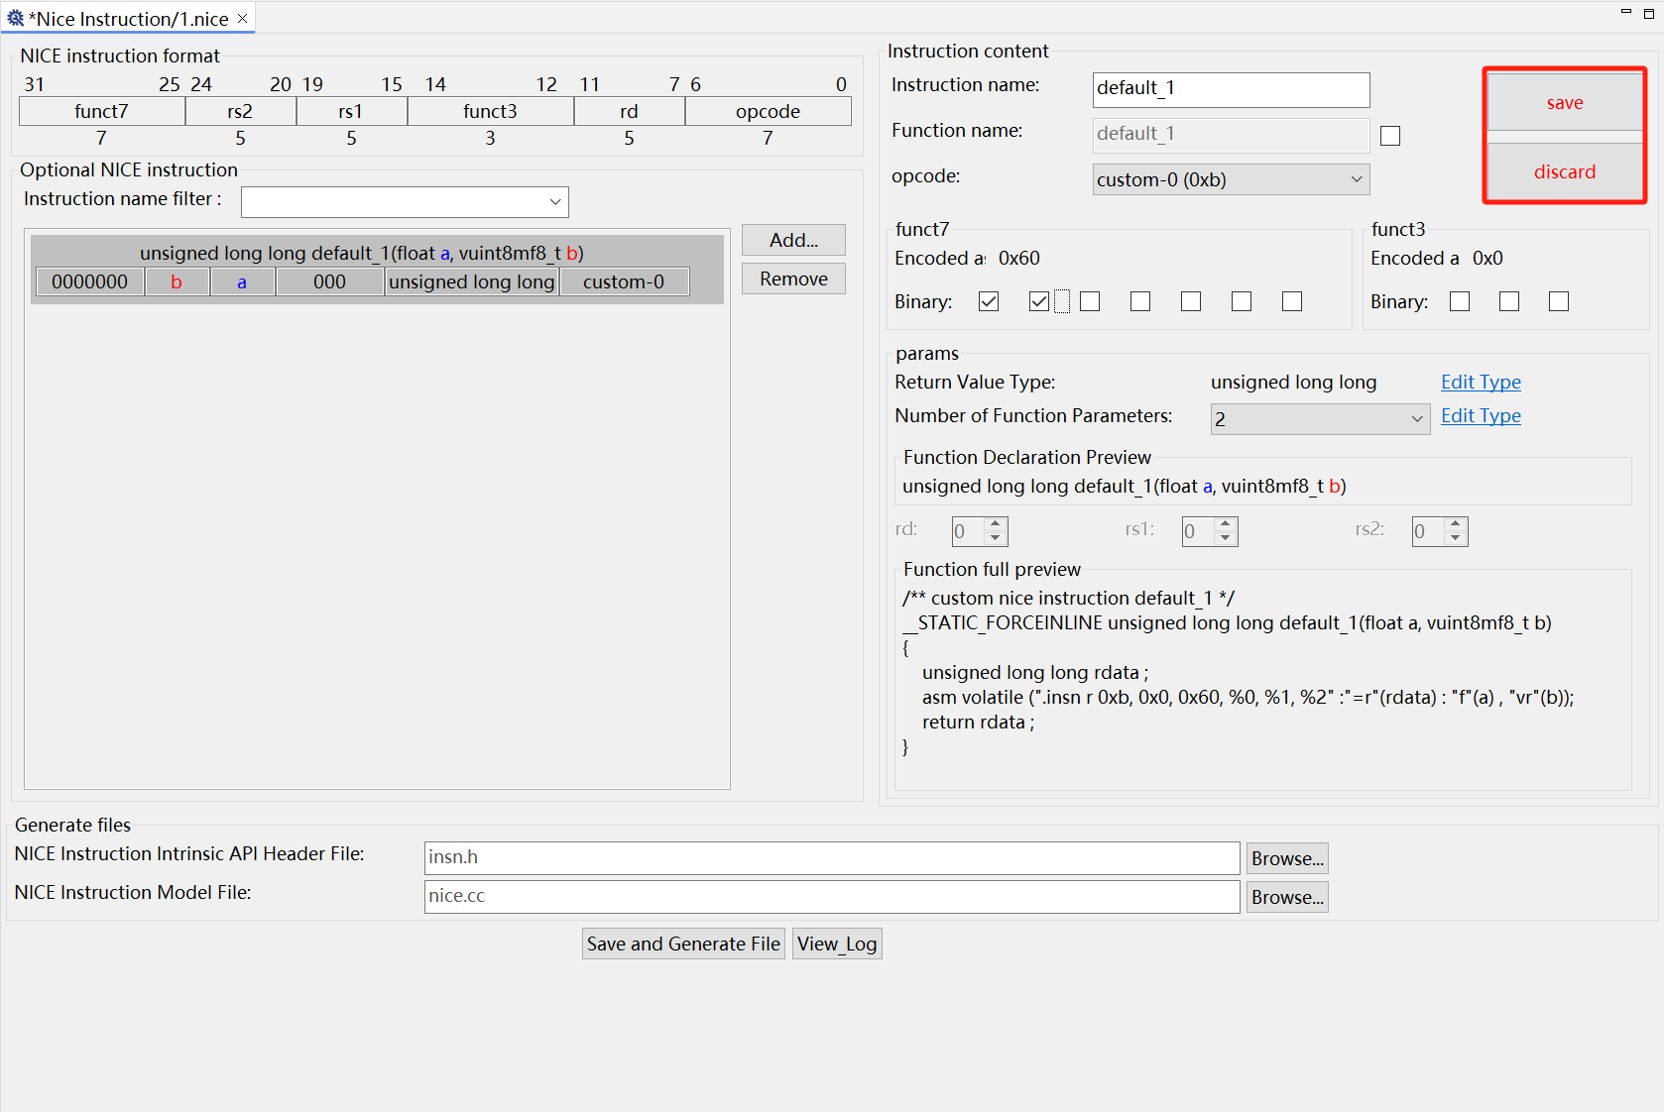Maximize the editor view using the top-right icon
Screen dimensions: 1664x1112
(x=1648, y=13)
